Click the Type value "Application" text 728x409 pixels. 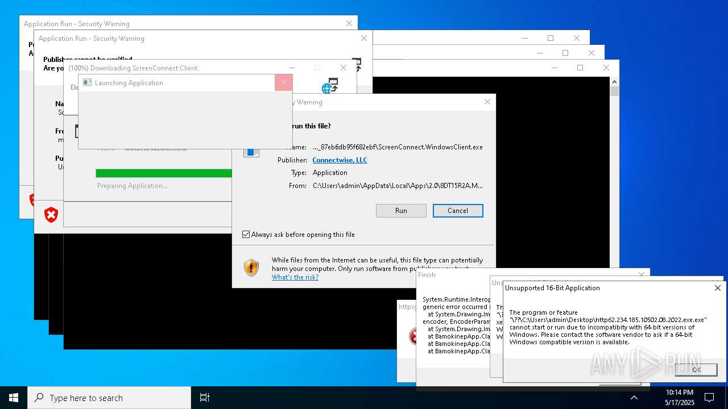pos(330,173)
